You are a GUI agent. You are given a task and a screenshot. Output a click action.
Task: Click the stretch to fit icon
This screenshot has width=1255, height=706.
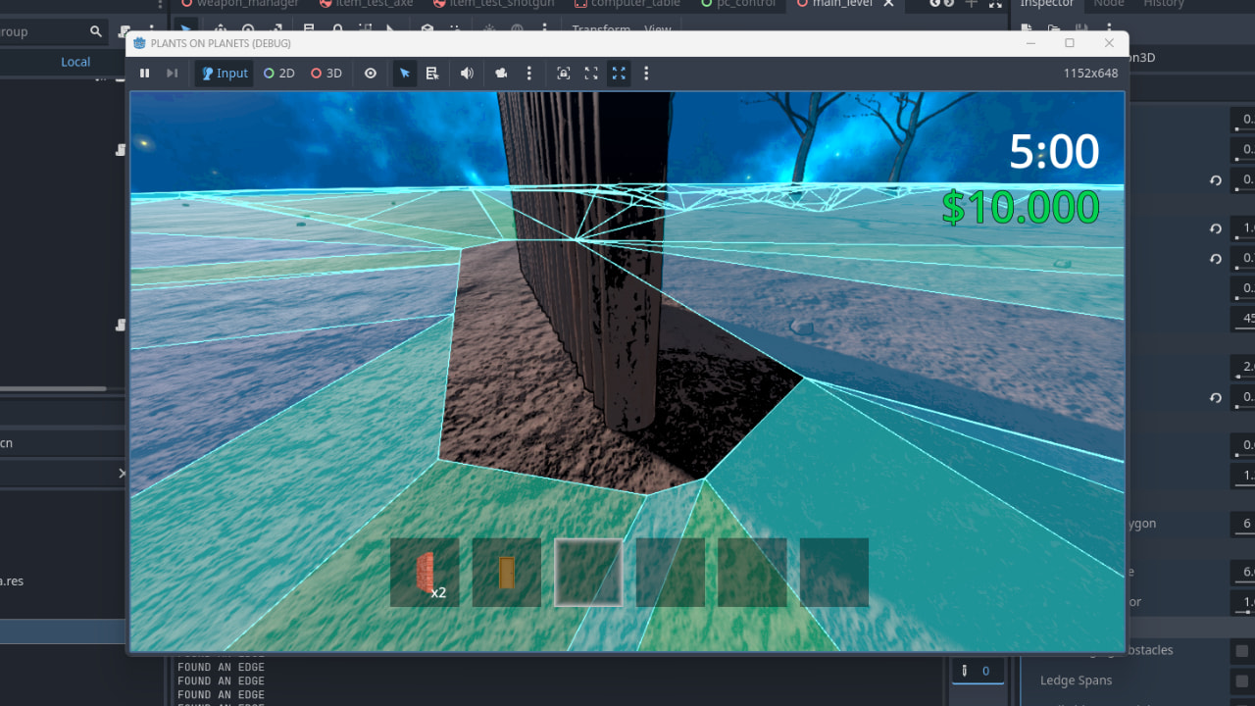point(619,74)
